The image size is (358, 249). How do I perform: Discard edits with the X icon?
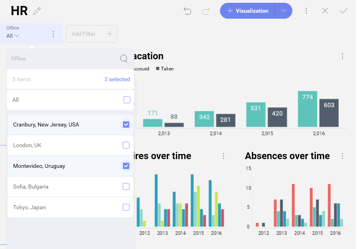pos(325,11)
